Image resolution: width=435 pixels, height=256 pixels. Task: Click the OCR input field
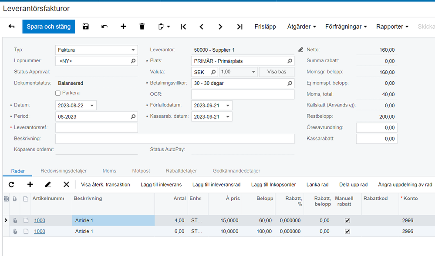(x=243, y=94)
